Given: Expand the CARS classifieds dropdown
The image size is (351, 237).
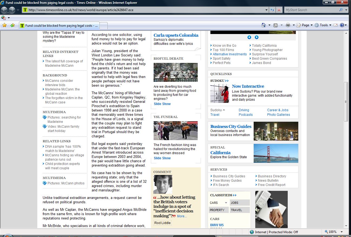Looking at the screenshot, I should pos(219,203).
